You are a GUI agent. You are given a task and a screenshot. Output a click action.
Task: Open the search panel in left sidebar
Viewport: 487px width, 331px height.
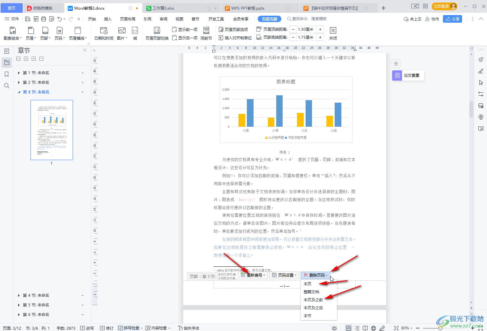click(7, 86)
